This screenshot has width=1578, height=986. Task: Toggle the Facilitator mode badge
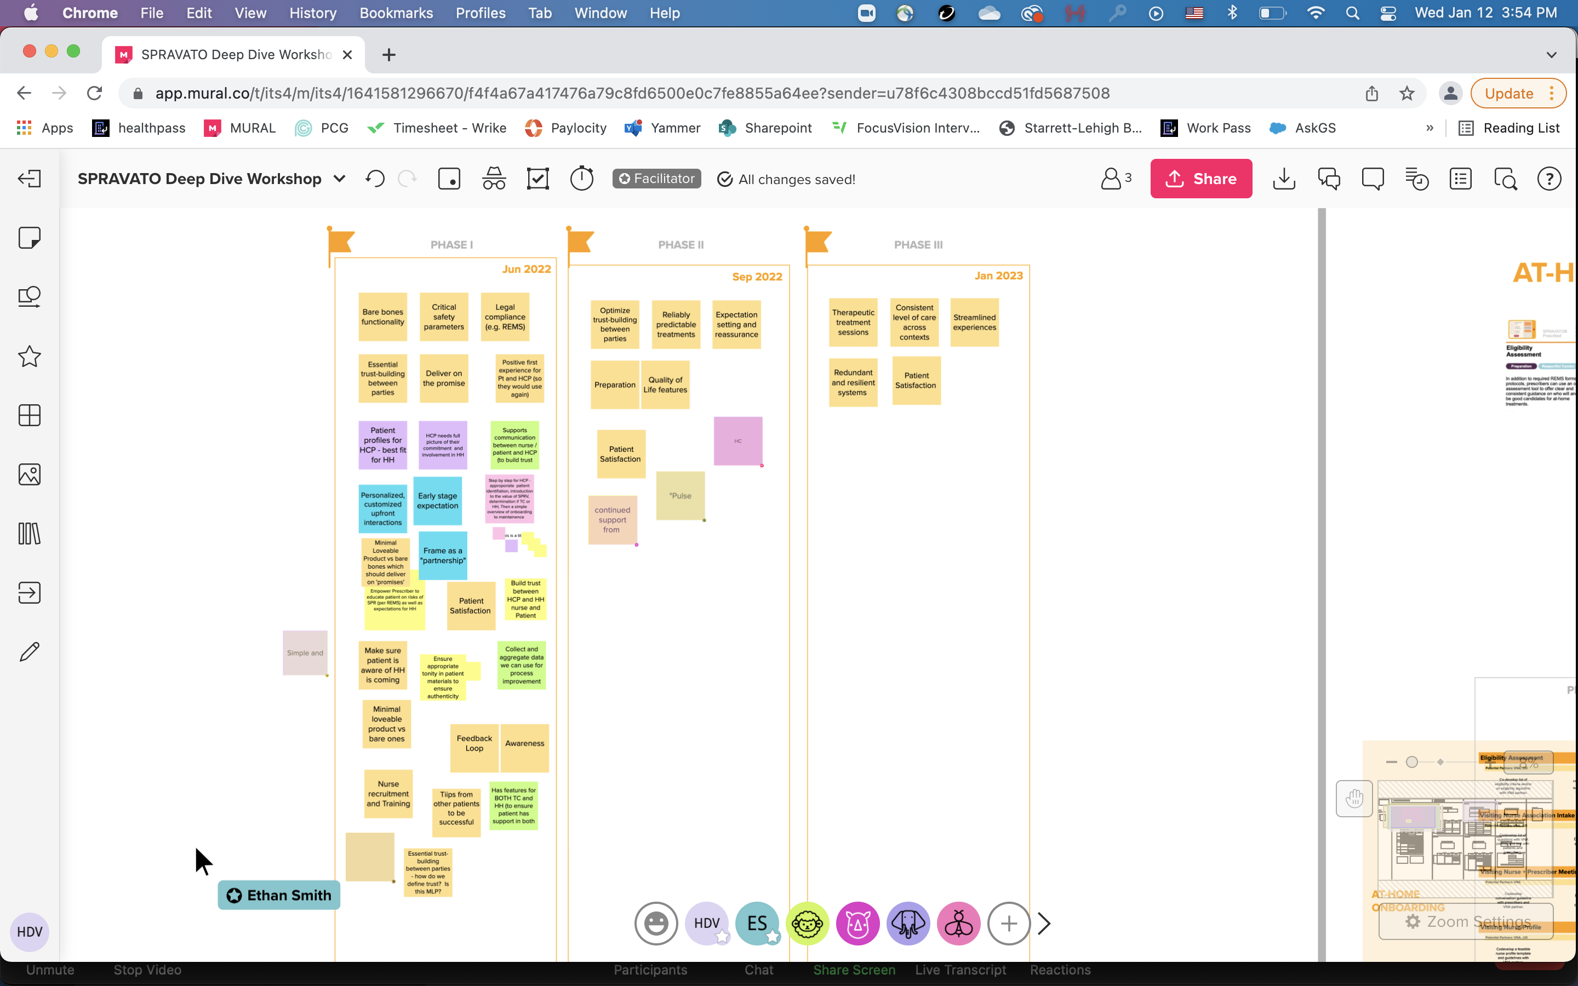tap(656, 179)
